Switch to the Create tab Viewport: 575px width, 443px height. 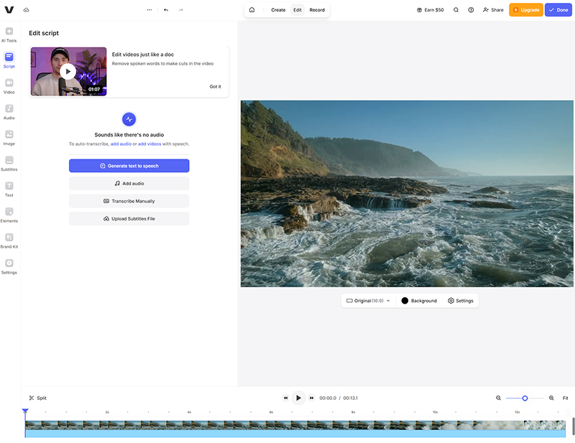coord(279,10)
